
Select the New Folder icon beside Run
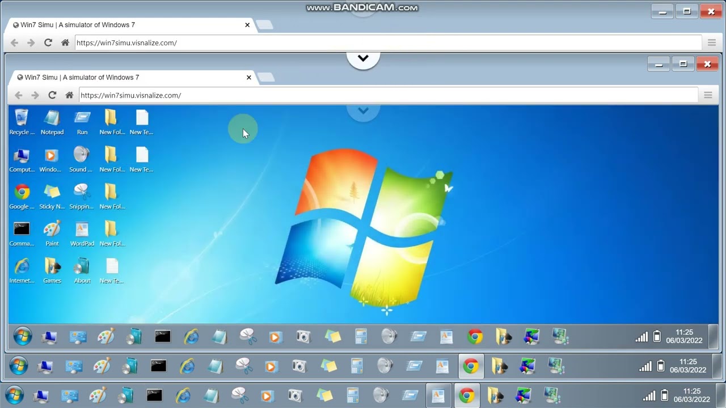[112, 122]
